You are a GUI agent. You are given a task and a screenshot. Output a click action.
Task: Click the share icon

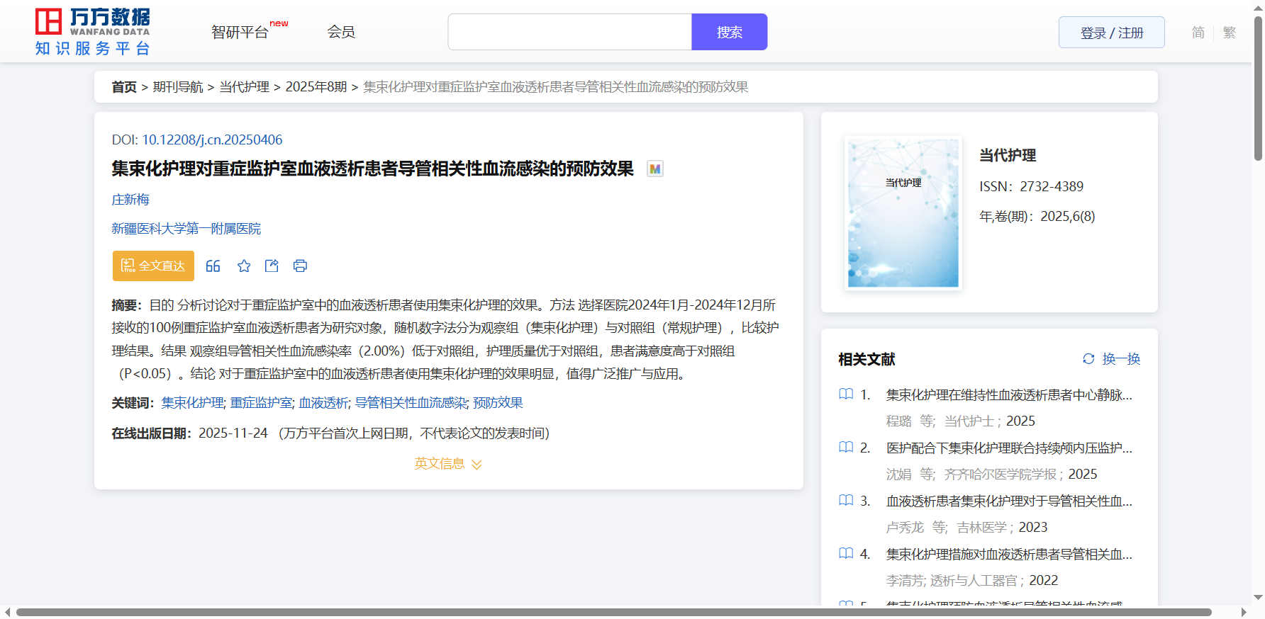(x=272, y=266)
